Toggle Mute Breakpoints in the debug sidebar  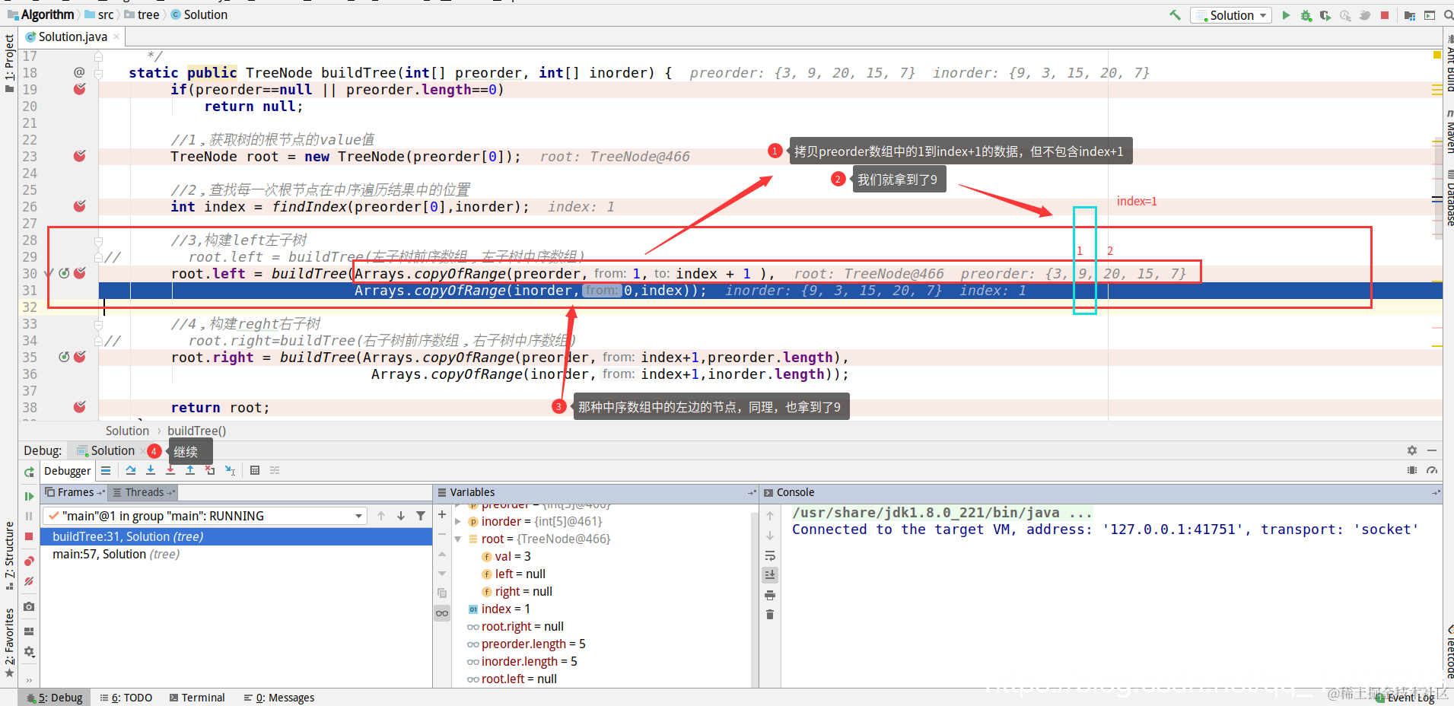click(x=29, y=581)
